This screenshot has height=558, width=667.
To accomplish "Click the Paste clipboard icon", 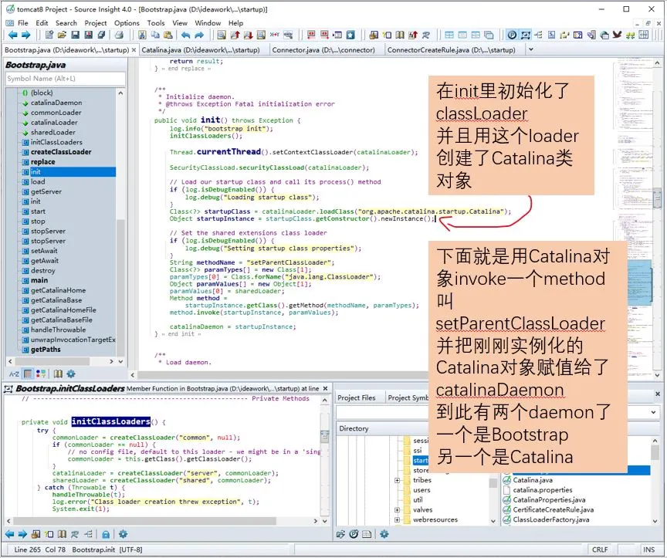I will point(168,35).
